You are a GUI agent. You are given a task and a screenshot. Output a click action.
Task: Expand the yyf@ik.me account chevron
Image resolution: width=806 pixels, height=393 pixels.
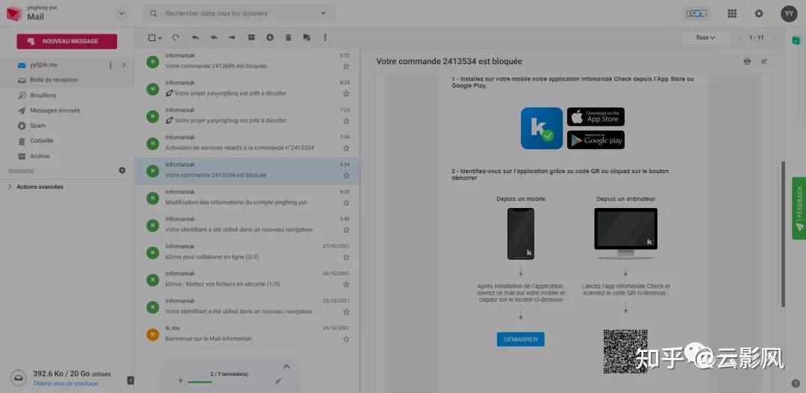[124, 65]
